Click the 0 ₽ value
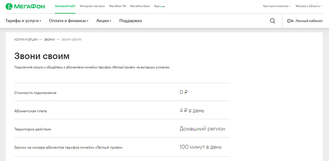Viewport: 329px width, 161px height. (184, 92)
